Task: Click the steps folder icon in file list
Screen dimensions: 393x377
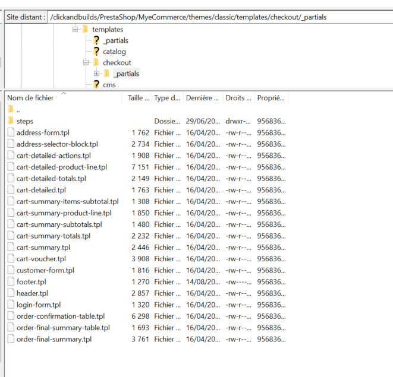Action: click(x=11, y=121)
